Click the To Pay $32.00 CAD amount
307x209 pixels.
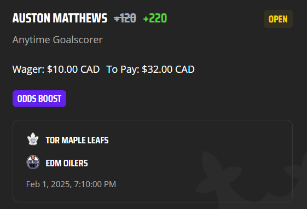[x=150, y=69]
